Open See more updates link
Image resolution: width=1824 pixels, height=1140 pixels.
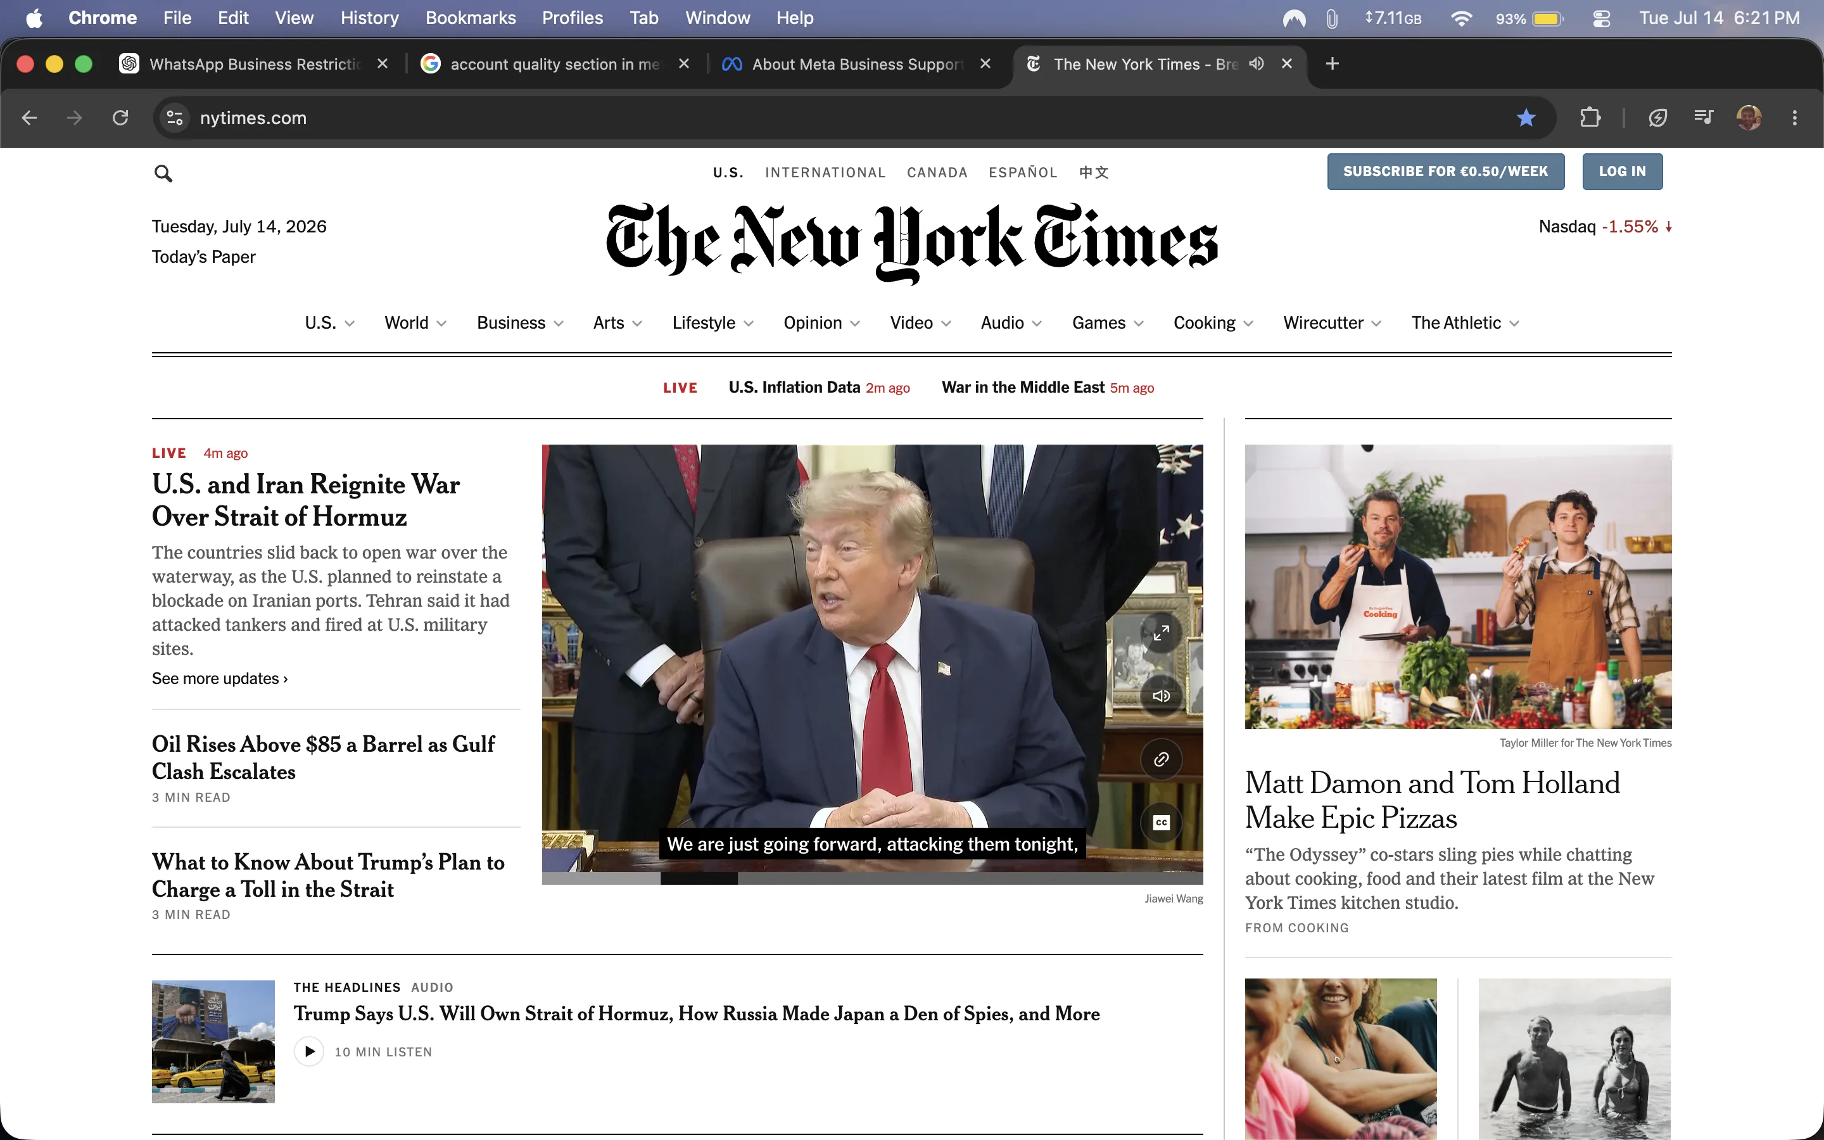click(219, 678)
